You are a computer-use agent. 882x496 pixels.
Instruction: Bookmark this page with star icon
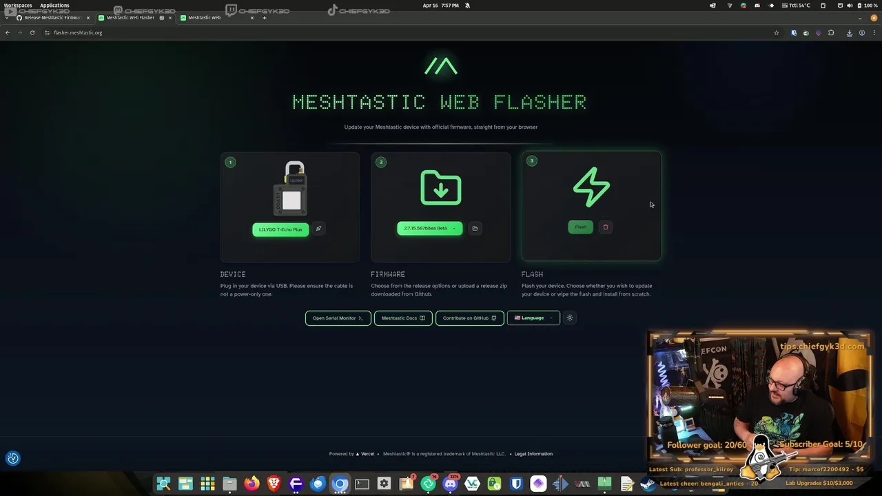click(776, 32)
